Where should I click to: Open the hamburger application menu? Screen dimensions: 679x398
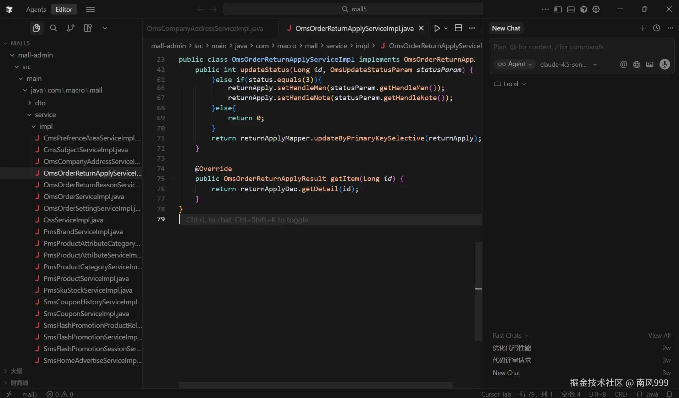pos(90,9)
